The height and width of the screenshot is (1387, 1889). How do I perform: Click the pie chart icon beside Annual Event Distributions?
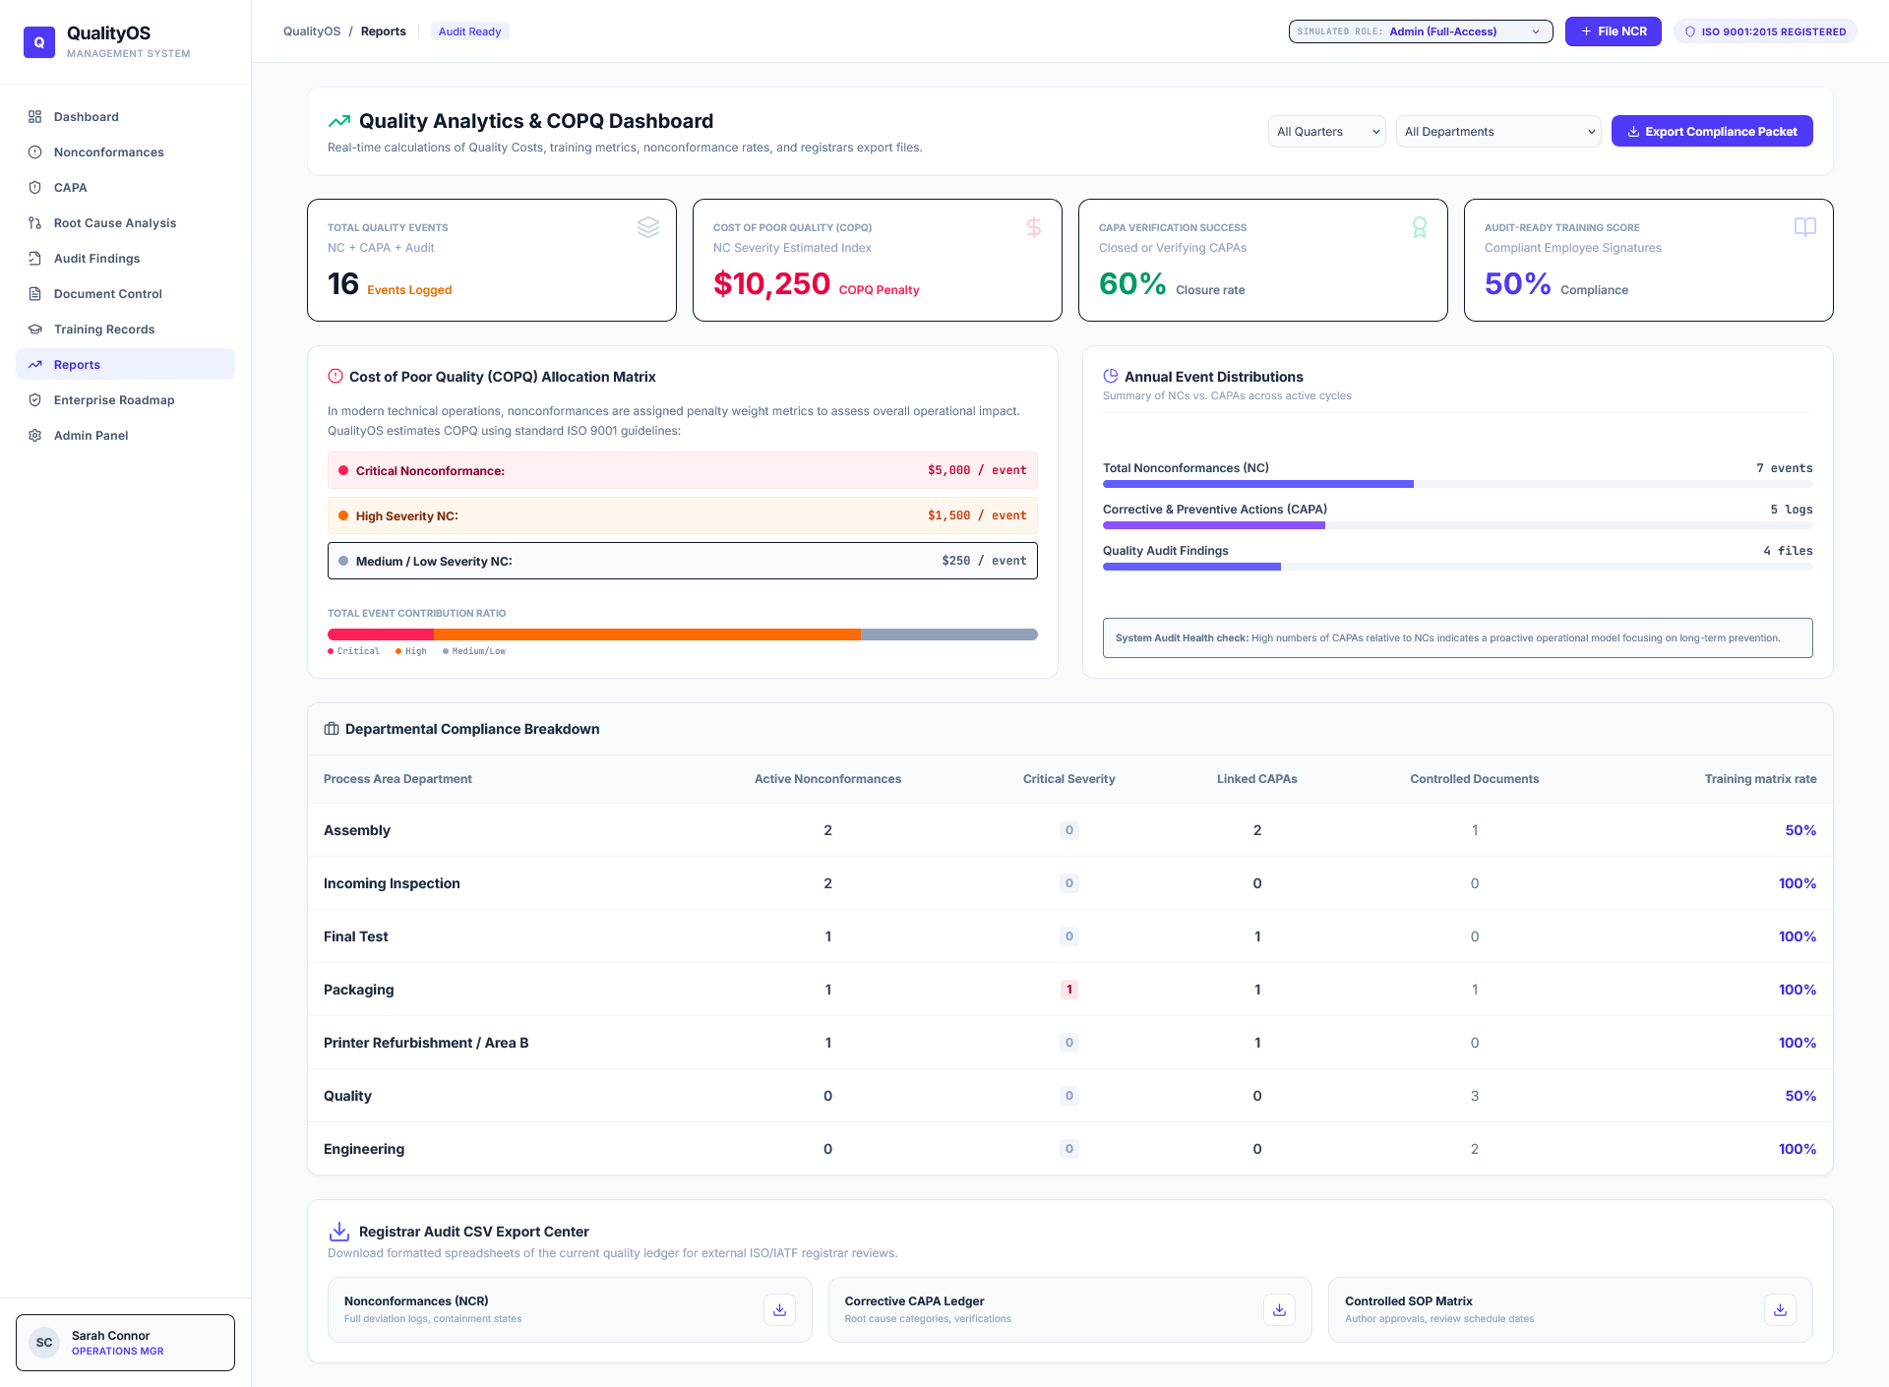(1111, 376)
